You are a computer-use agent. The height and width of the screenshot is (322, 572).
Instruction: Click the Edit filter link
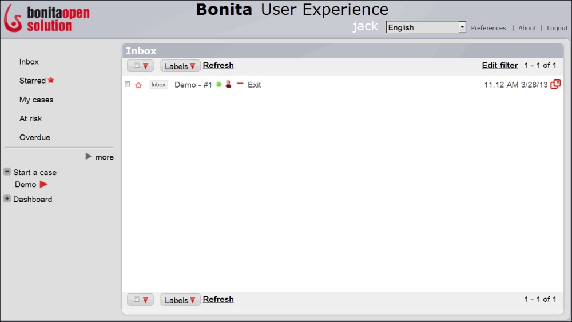pos(500,65)
